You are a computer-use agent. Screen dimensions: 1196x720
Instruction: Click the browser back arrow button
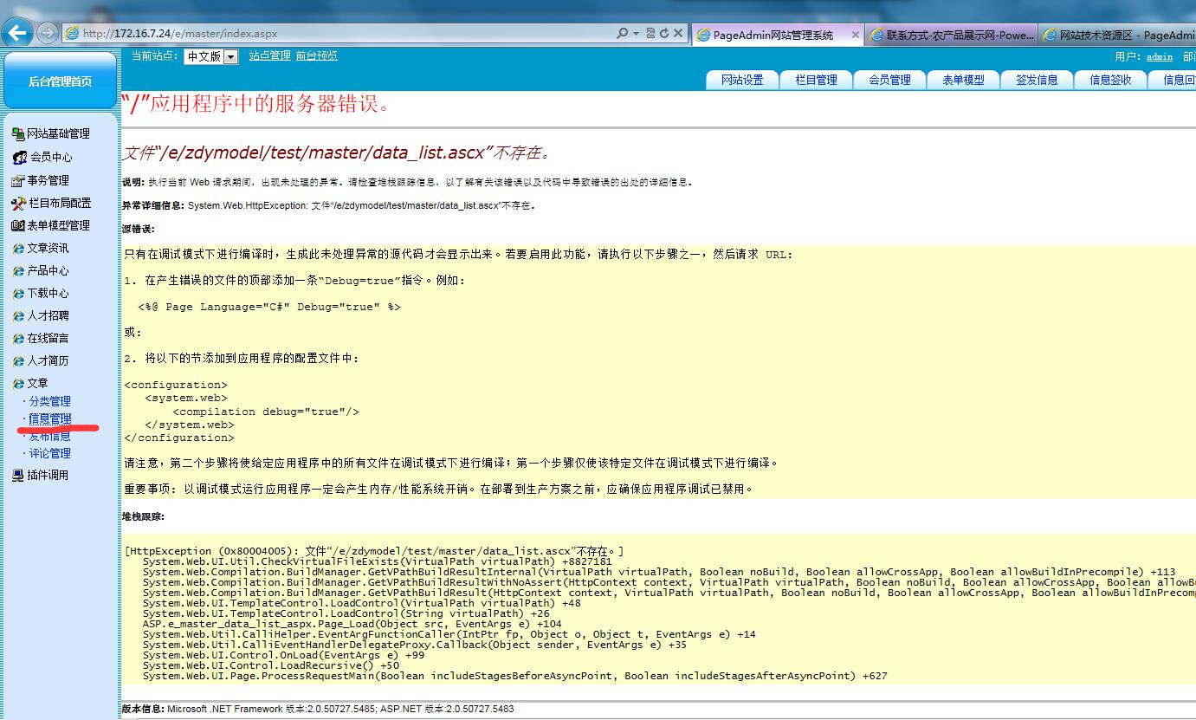(18, 33)
